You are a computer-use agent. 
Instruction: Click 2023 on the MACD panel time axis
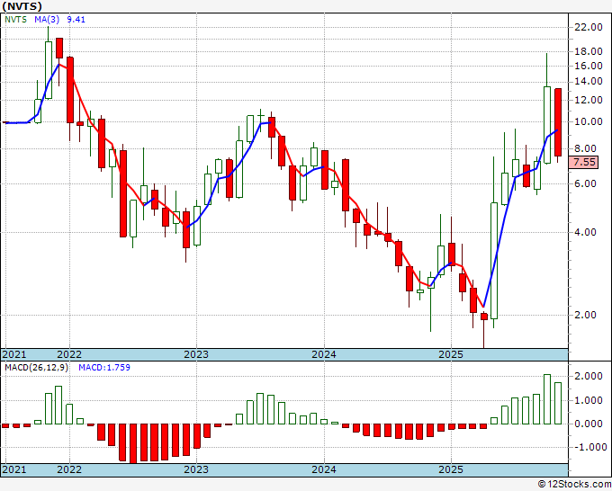coord(196,469)
